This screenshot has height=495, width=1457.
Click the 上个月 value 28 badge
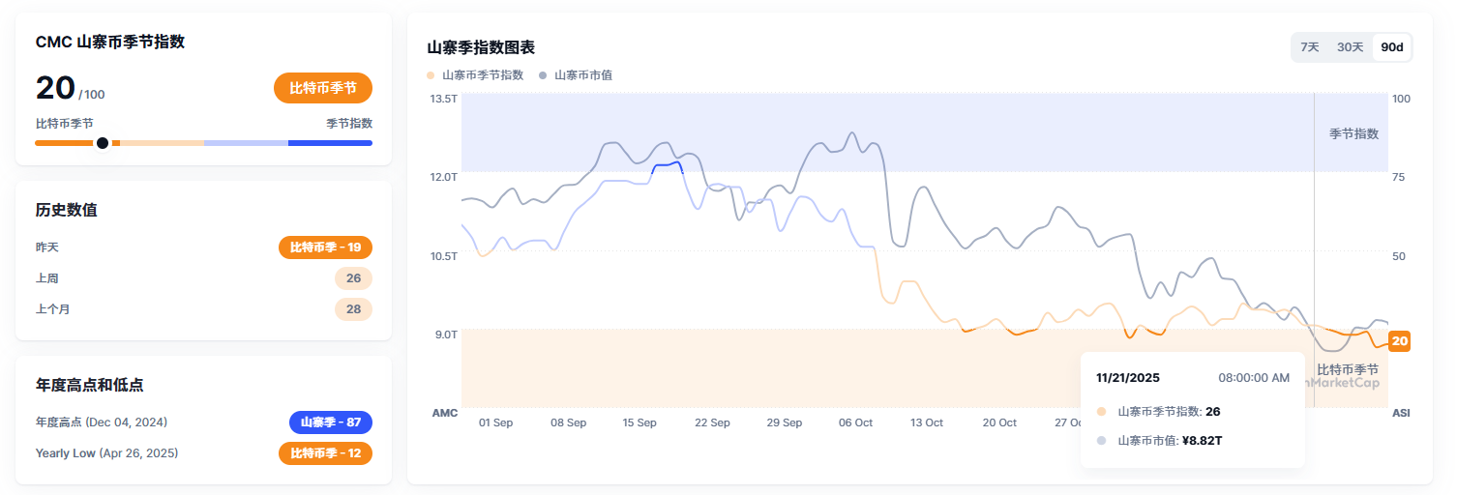click(353, 309)
